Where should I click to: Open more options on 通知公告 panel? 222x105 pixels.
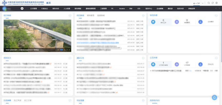coord(143,58)
